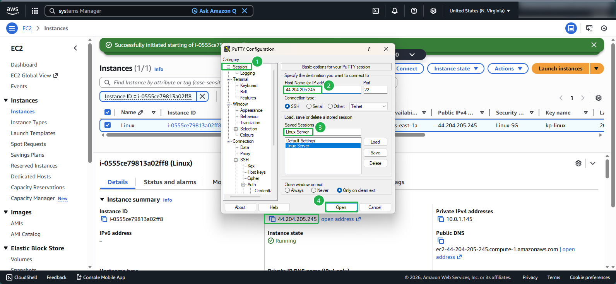Open EC2 breadcrumb link
Viewport: 616px width, 284px height.
point(27,28)
